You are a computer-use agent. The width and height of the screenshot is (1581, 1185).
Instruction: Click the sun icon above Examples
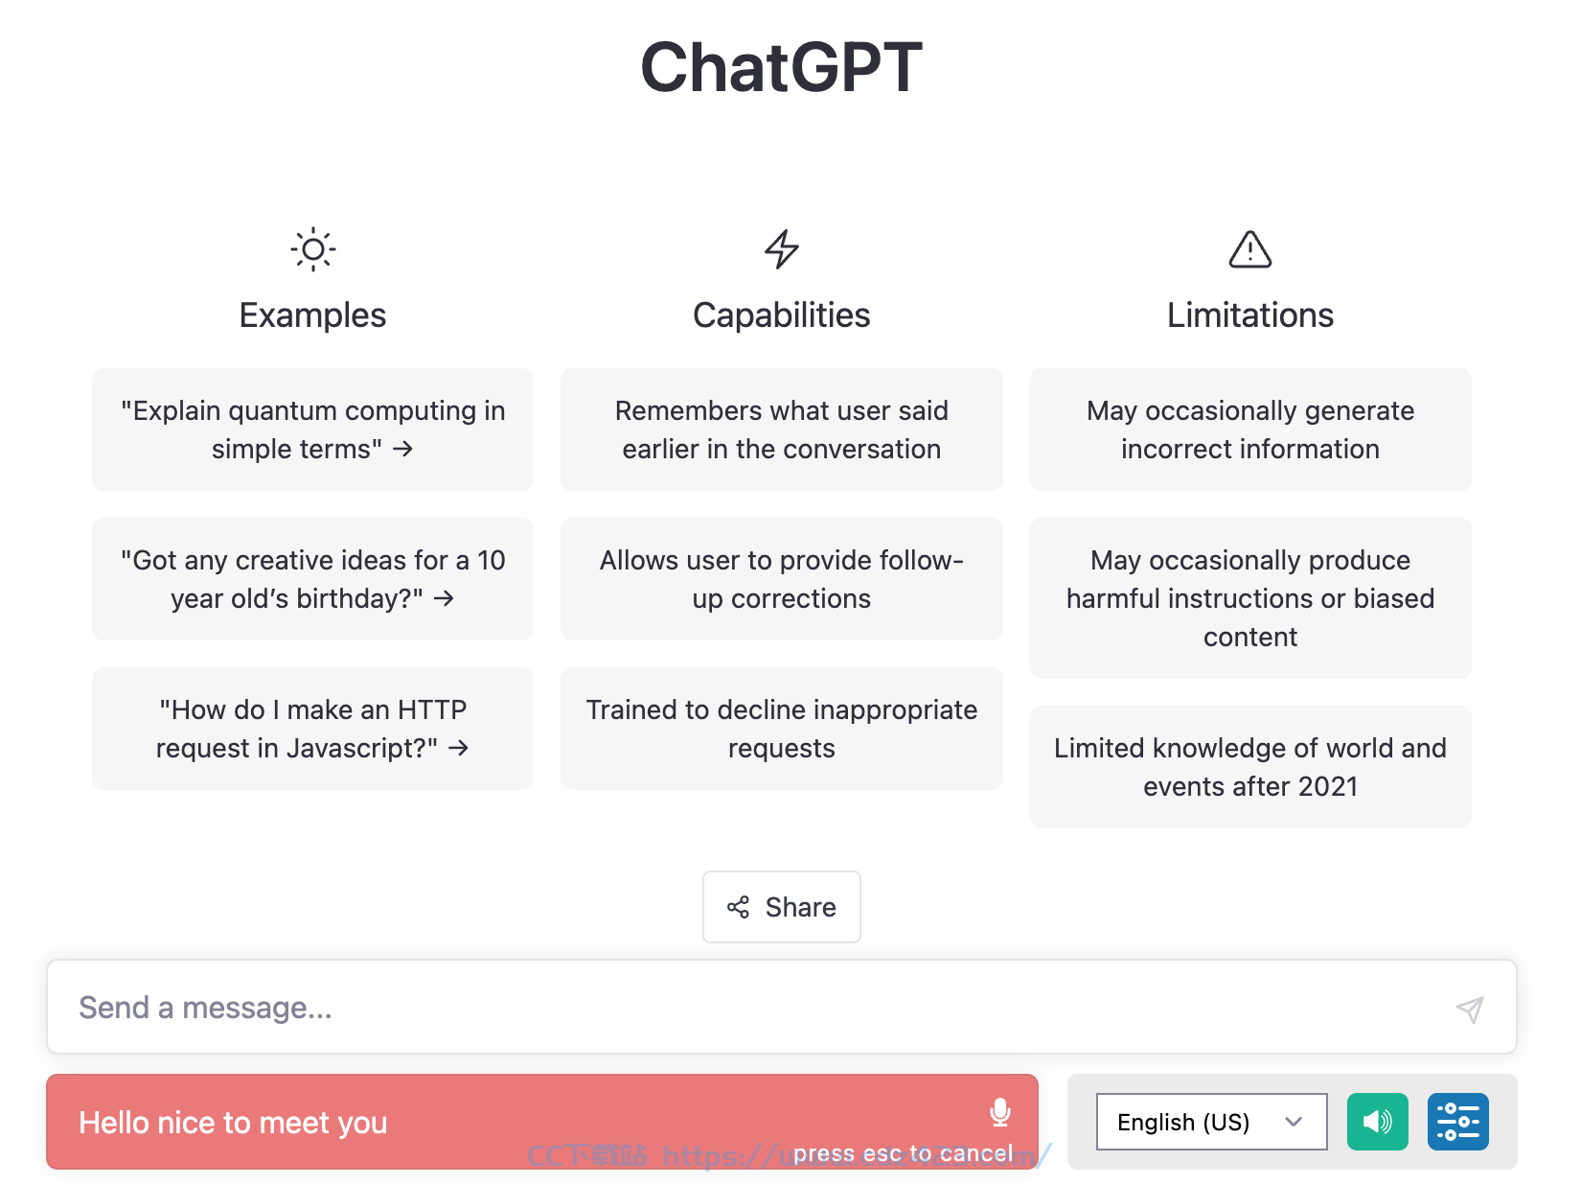[x=312, y=249]
